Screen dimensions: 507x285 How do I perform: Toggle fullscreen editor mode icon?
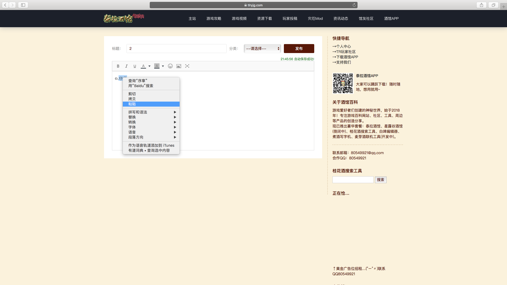click(x=187, y=66)
